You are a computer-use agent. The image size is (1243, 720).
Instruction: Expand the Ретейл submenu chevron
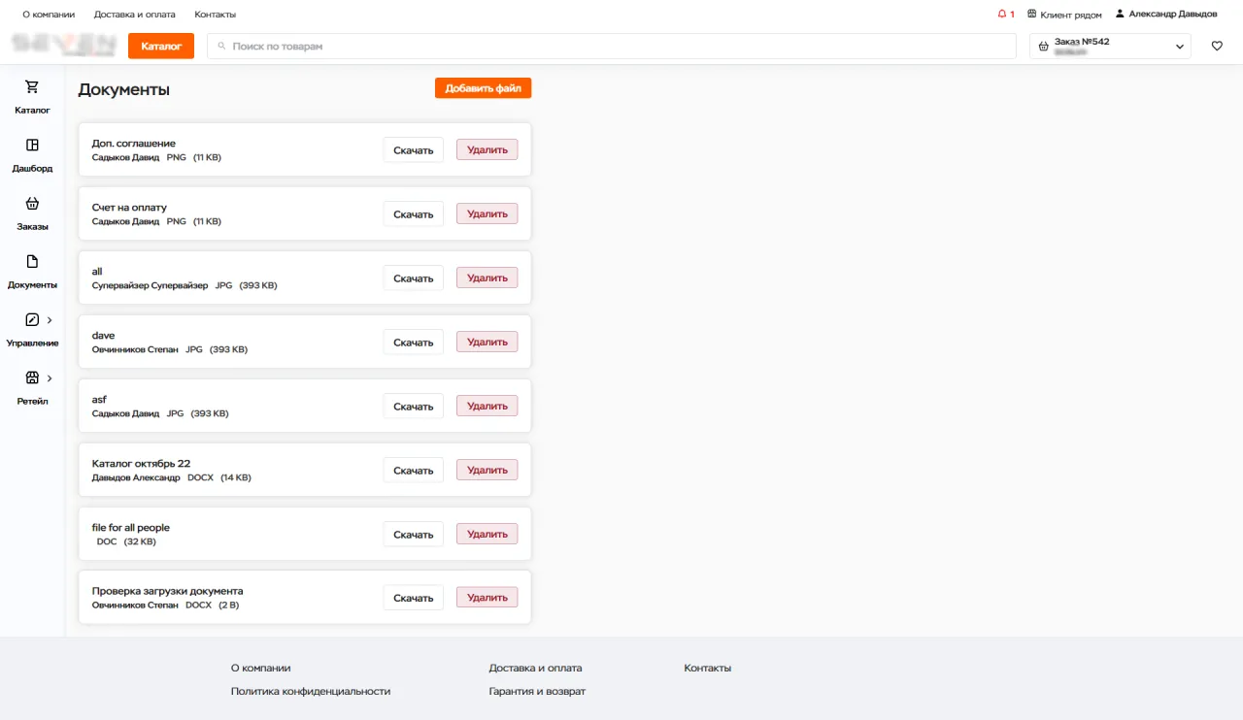tap(50, 378)
